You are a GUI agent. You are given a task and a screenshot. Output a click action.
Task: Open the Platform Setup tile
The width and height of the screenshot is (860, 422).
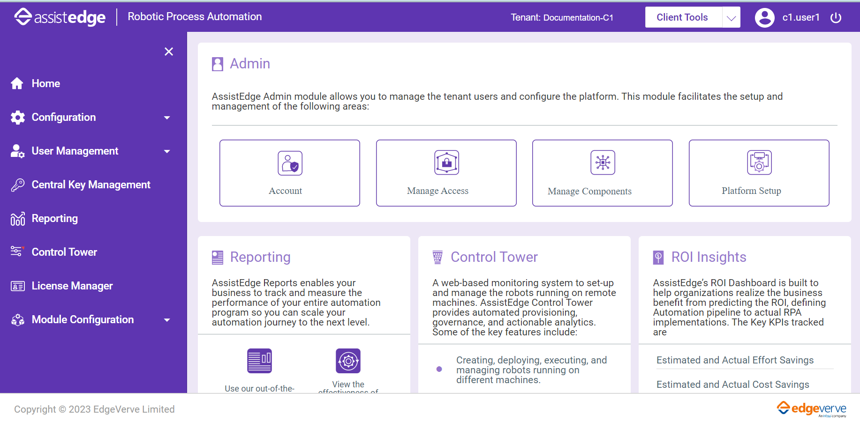coord(759,173)
